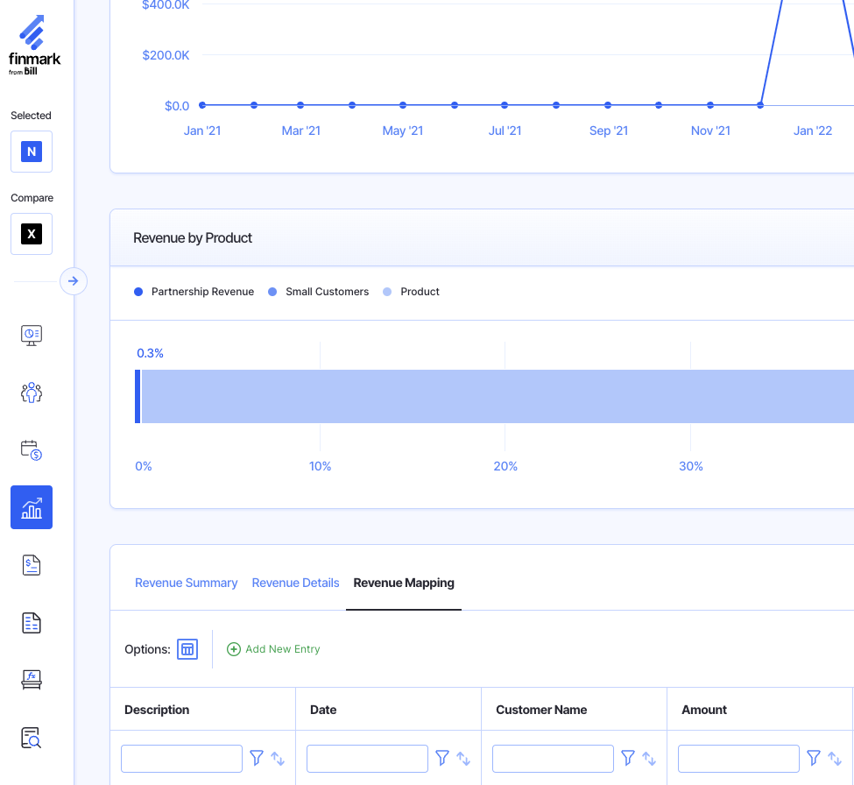
Task: Open the Description column filter
Action: [257, 758]
